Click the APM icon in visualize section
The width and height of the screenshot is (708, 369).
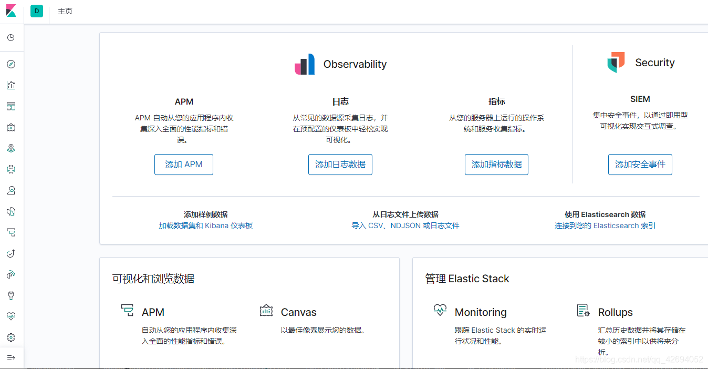click(x=127, y=310)
